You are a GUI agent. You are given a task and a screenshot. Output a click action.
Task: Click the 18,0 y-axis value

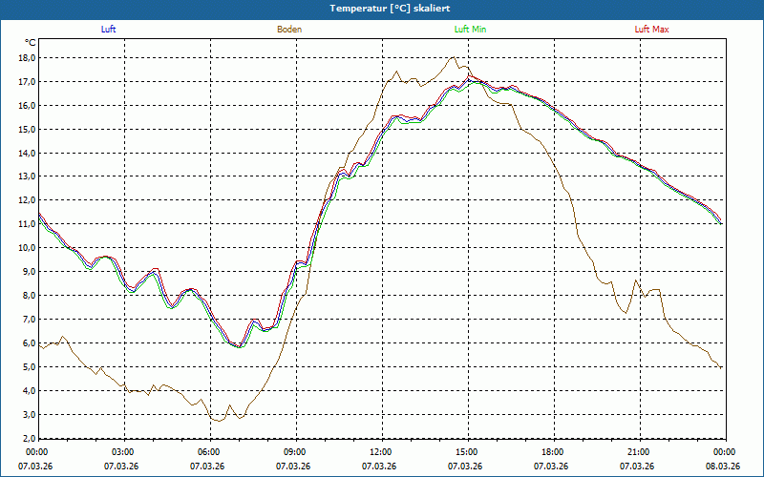25,57
